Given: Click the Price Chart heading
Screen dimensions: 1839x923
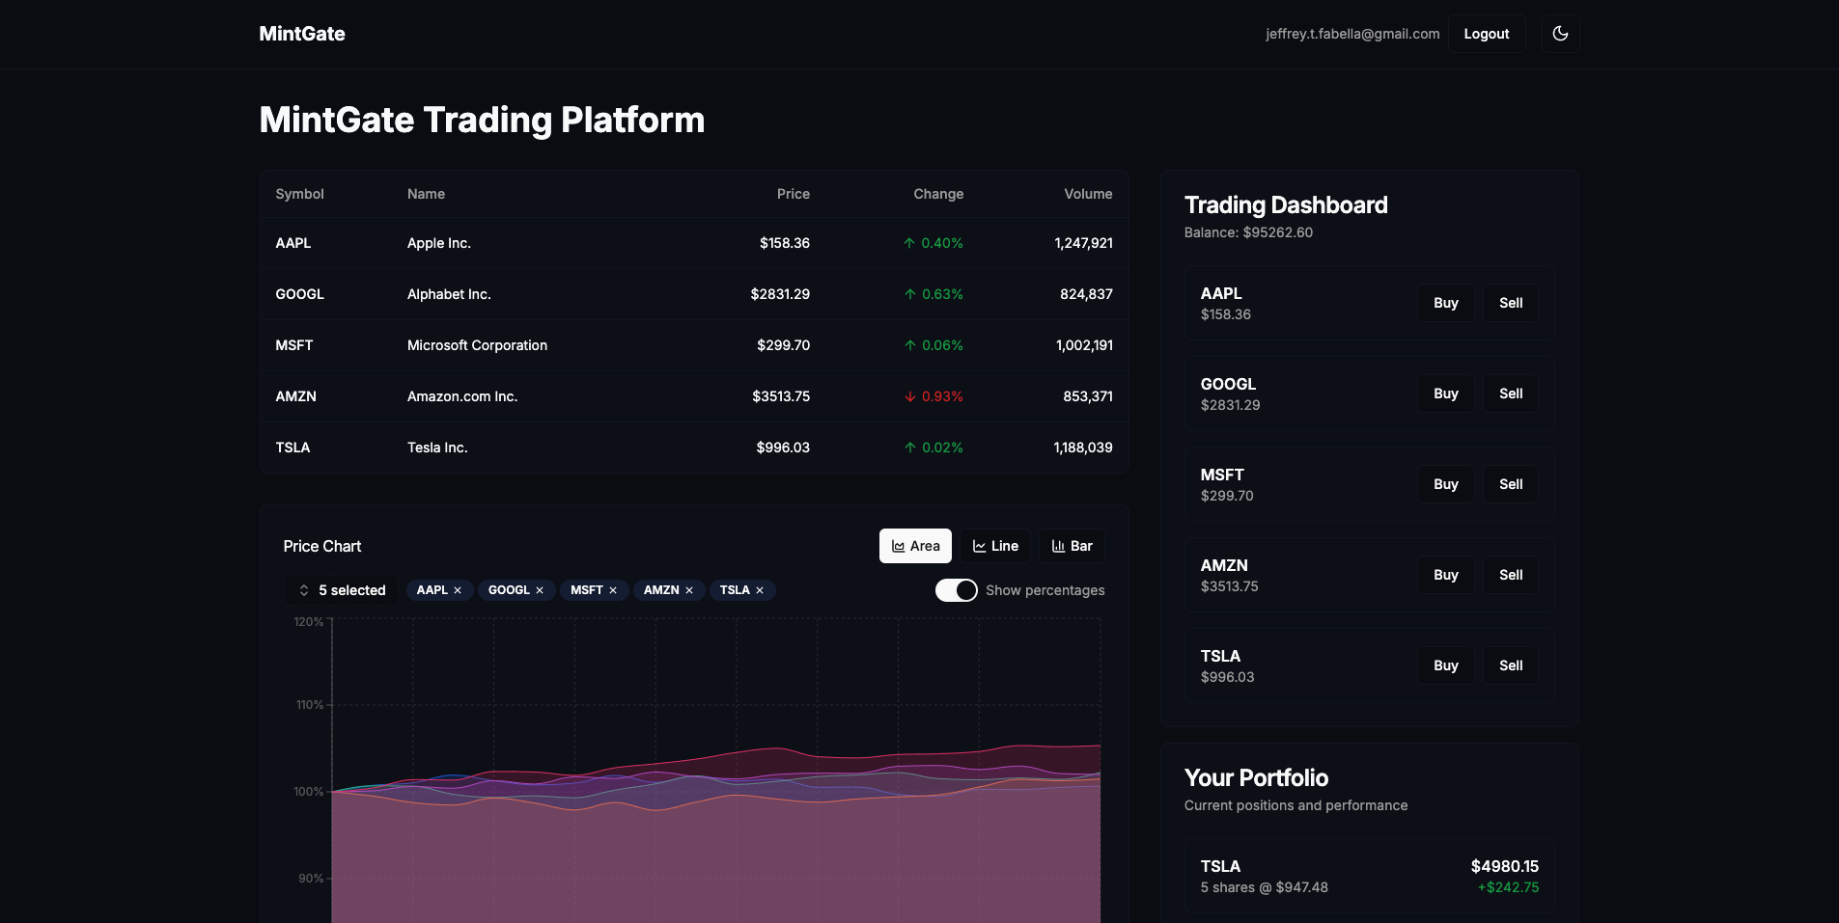Looking at the screenshot, I should (x=322, y=546).
